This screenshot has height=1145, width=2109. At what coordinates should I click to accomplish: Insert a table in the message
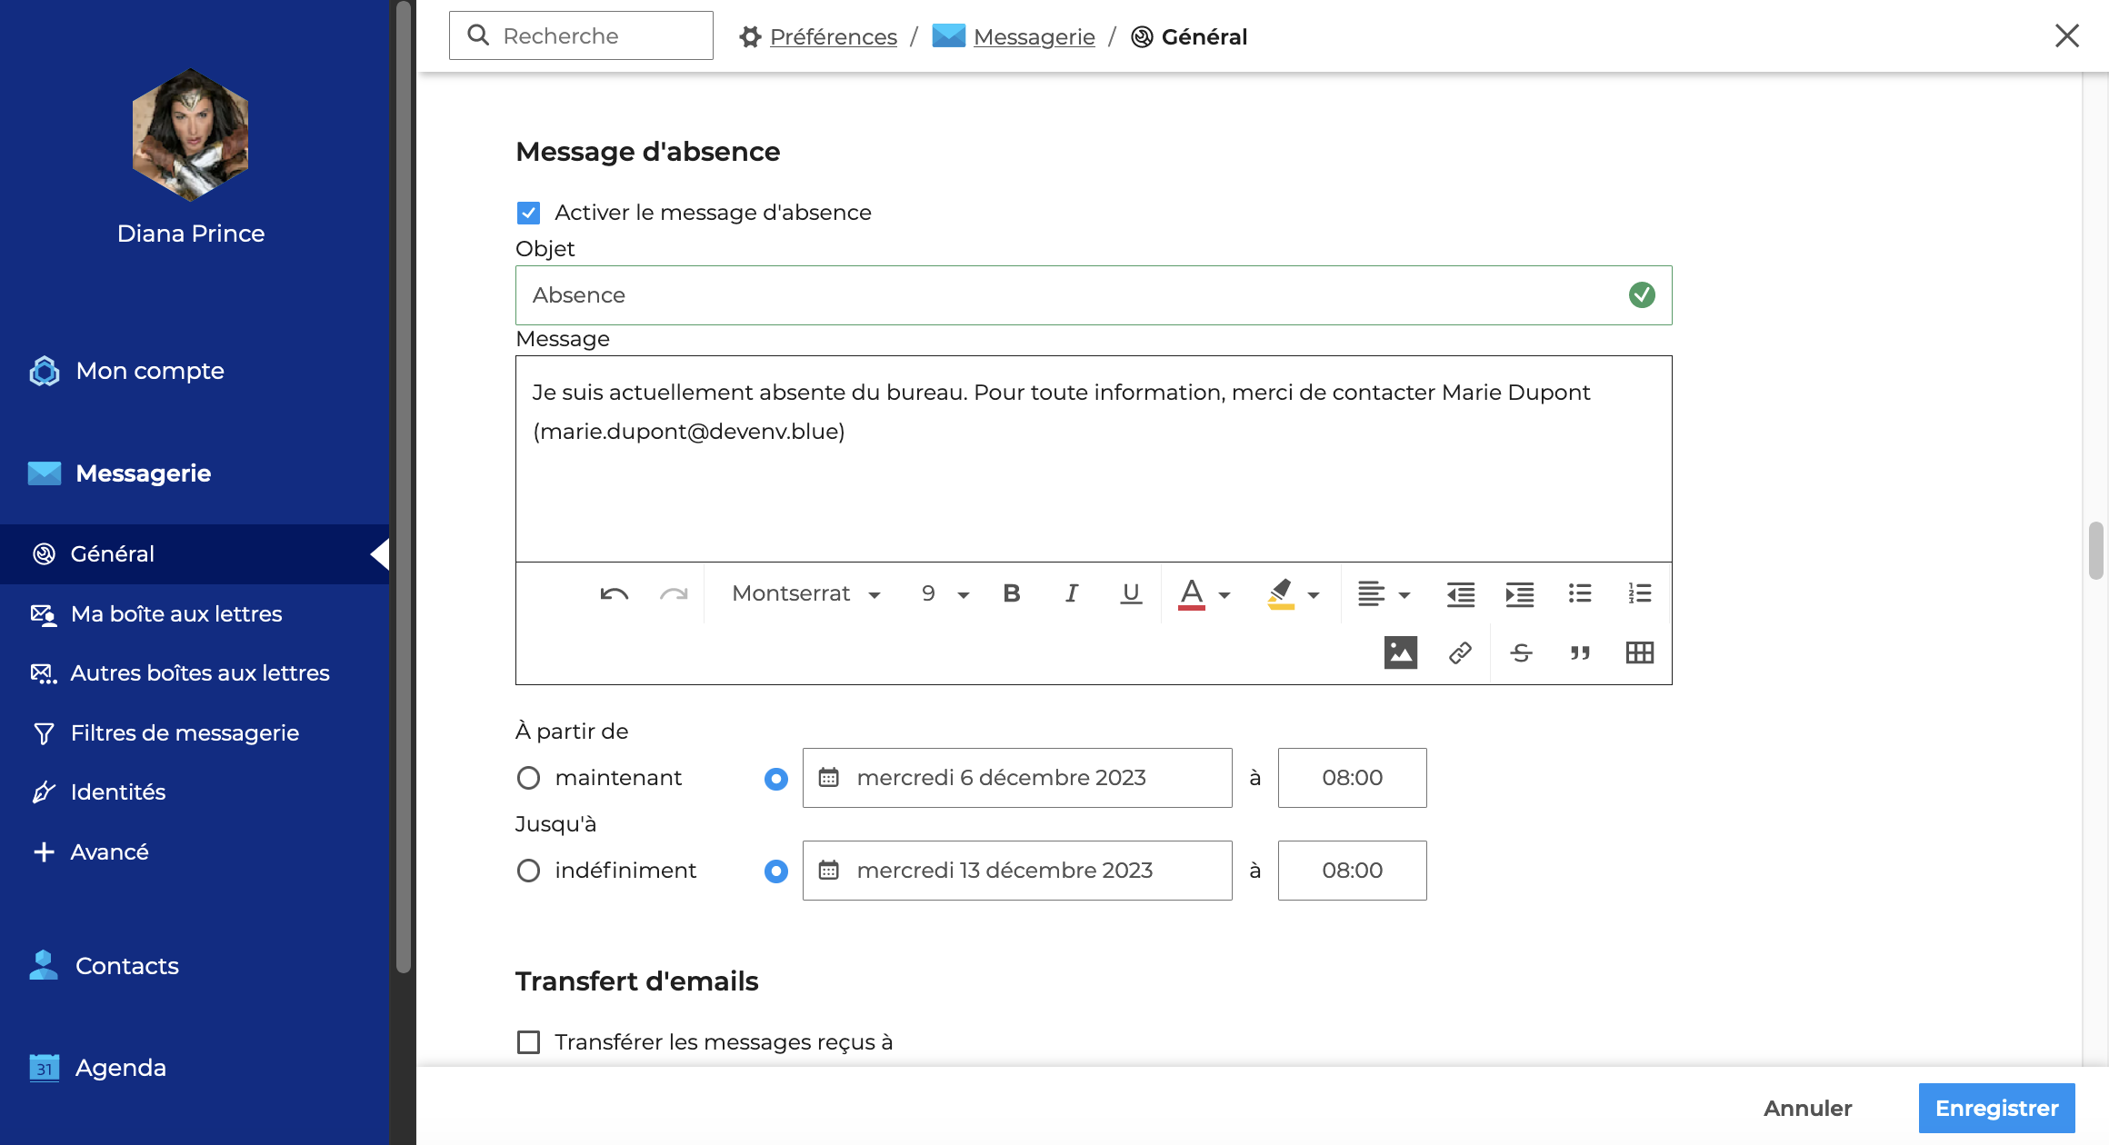click(x=1639, y=652)
